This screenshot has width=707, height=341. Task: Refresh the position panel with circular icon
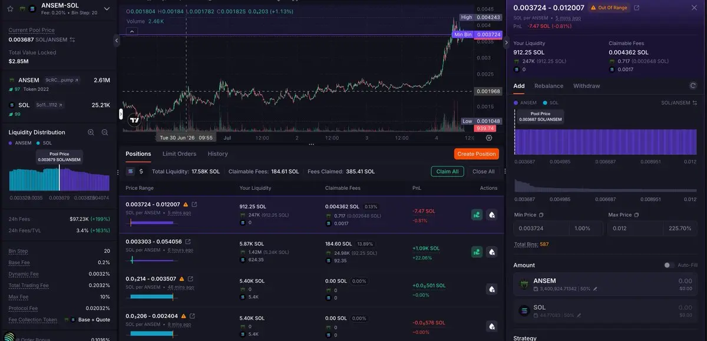click(x=693, y=86)
